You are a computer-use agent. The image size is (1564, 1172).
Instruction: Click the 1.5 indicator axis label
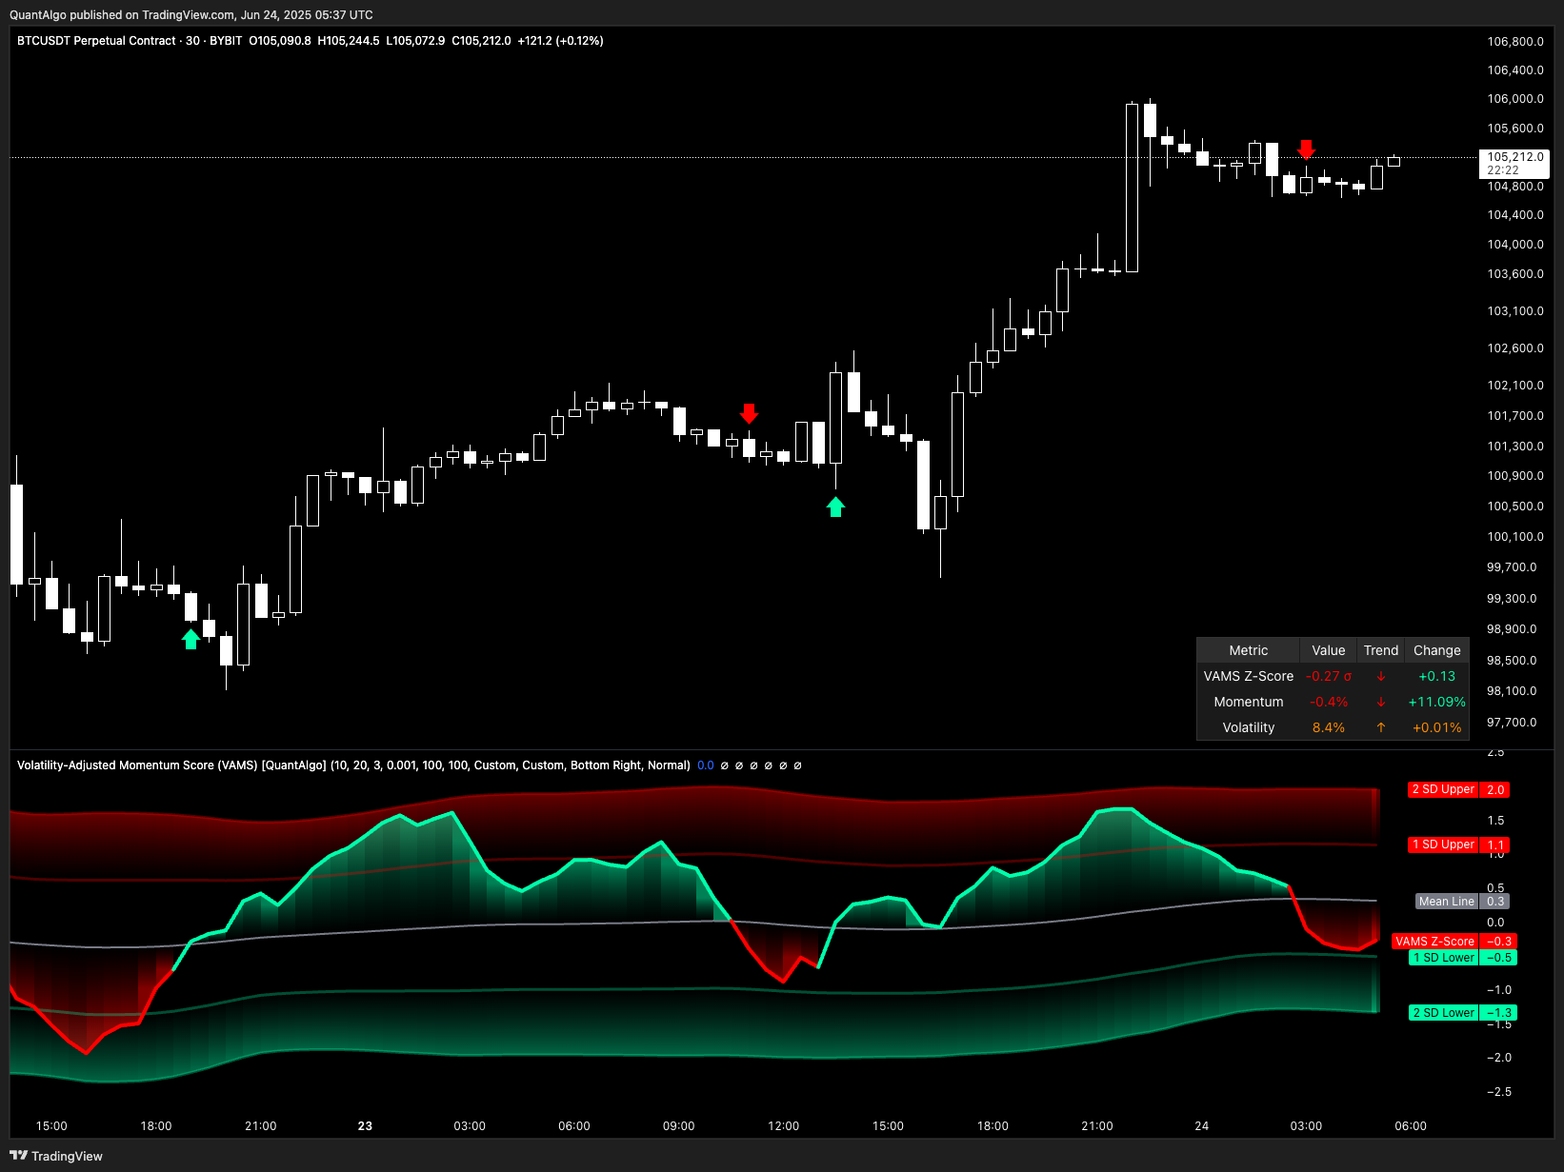1495,821
